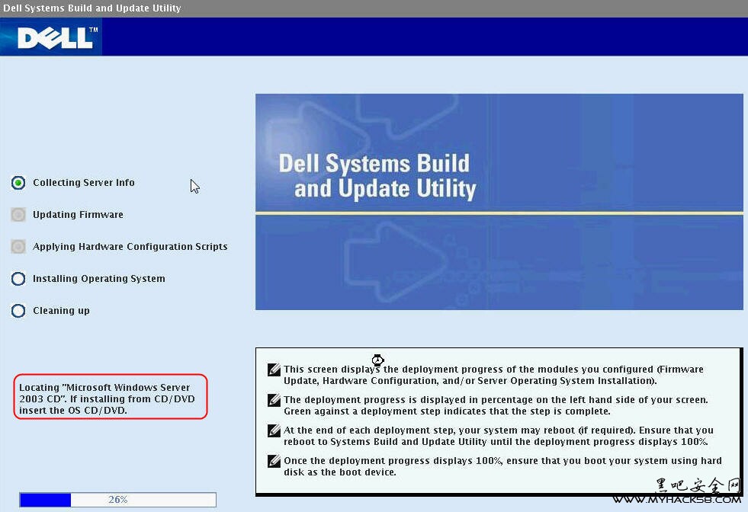
Task: Click the note icon beside 'This screen displays'
Action: 274,370
